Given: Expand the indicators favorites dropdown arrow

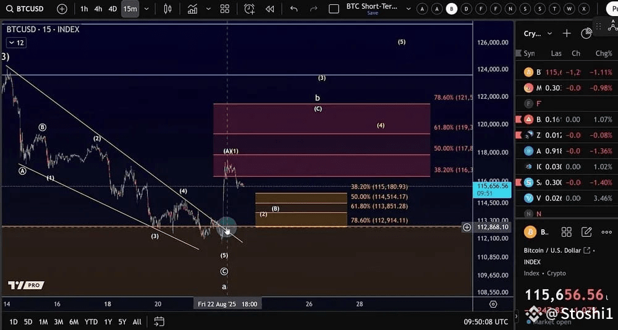Looking at the screenshot, I should click(208, 9).
